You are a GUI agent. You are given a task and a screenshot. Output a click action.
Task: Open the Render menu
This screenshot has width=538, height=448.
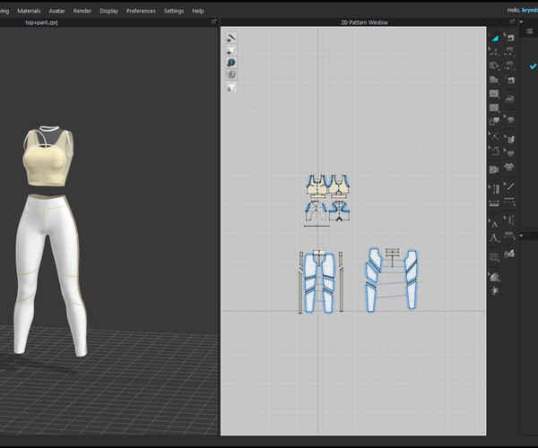pos(82,11)
